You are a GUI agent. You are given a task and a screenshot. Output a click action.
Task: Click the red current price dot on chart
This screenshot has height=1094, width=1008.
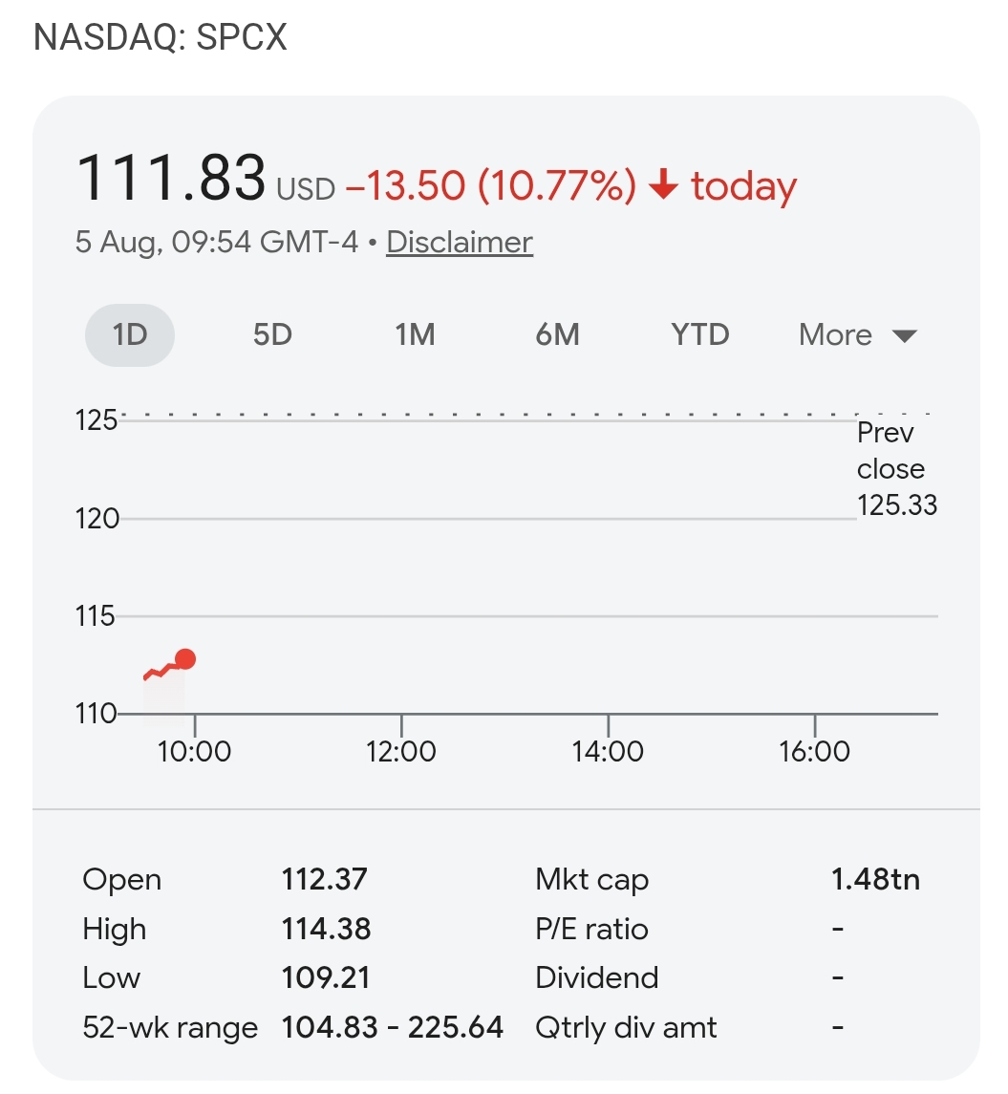click(184, 658)
